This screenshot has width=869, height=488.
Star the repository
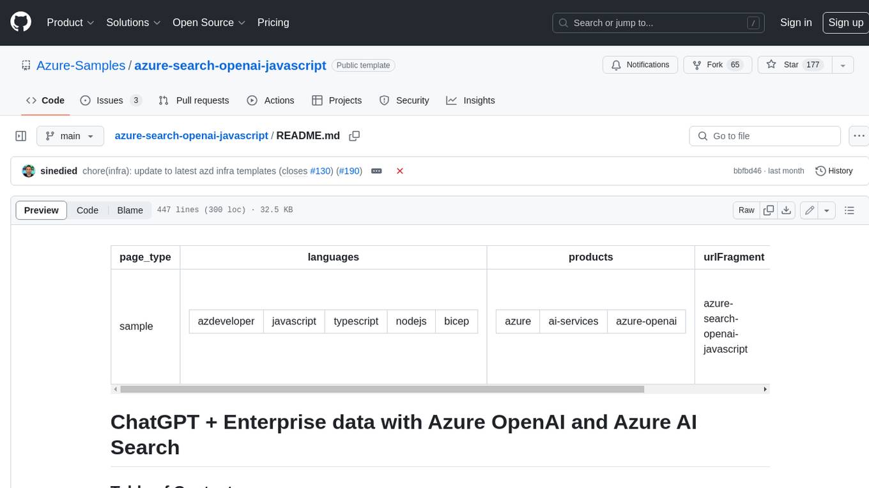tap(794, 65)
